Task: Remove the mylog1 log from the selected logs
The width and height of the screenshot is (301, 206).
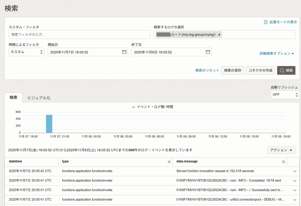Action: click(x=219, y=34)
